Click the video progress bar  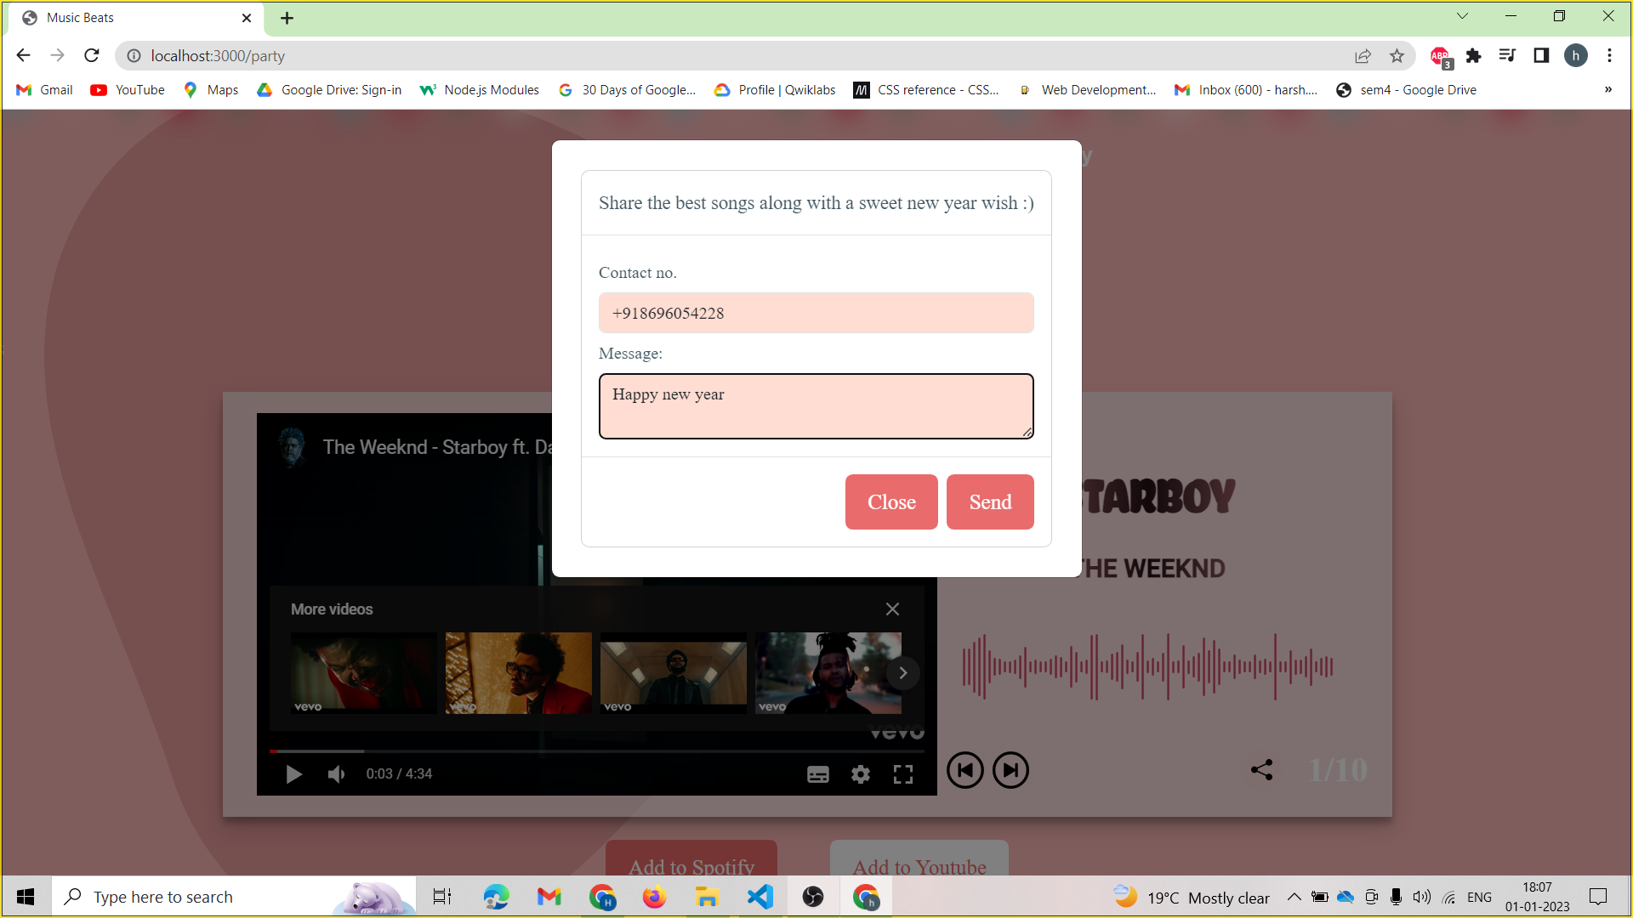click(595, 751)
